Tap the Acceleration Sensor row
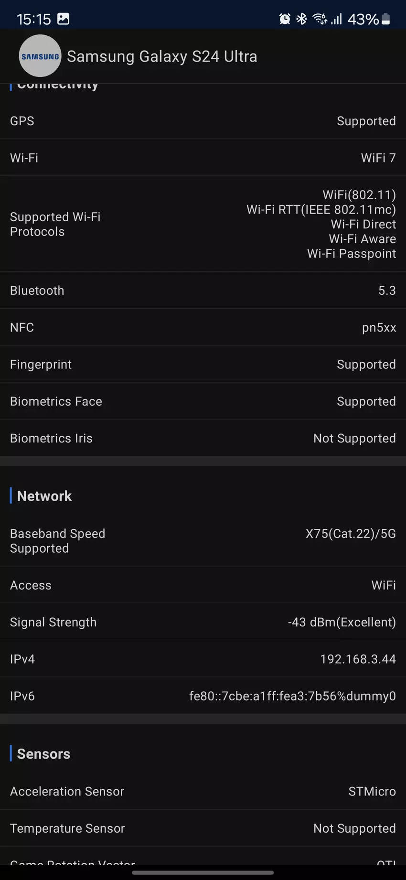406x880 pixels. pos(203,792)
